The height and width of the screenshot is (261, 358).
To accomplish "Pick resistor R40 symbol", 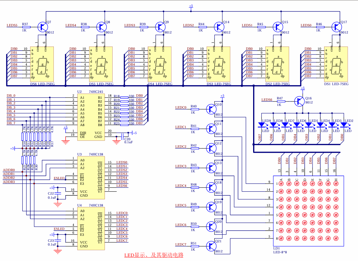I will coord(194,109).
